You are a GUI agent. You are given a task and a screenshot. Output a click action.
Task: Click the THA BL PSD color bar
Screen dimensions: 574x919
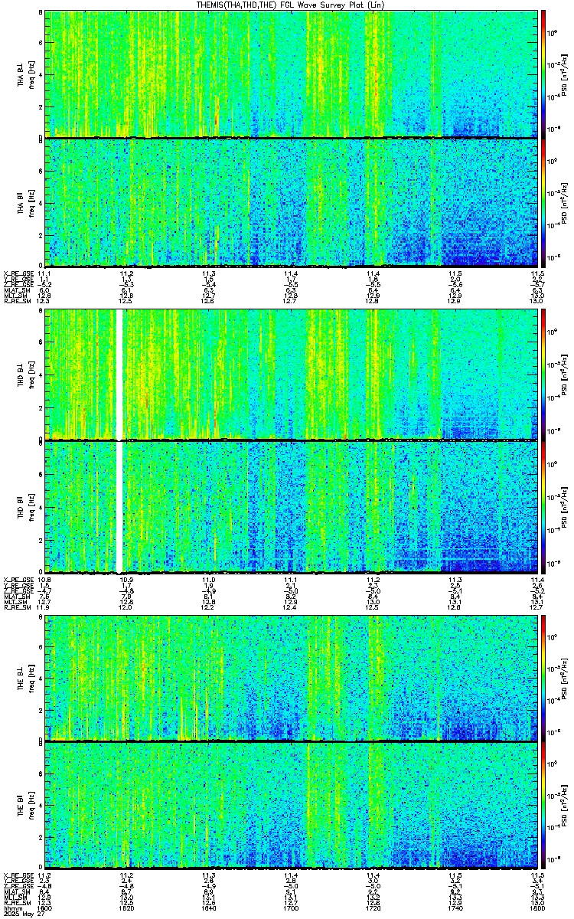(x=543, y=74)
